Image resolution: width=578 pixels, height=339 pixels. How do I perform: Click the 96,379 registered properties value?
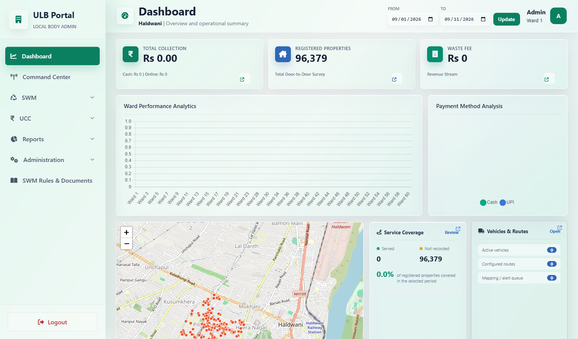tap(311, 58)
